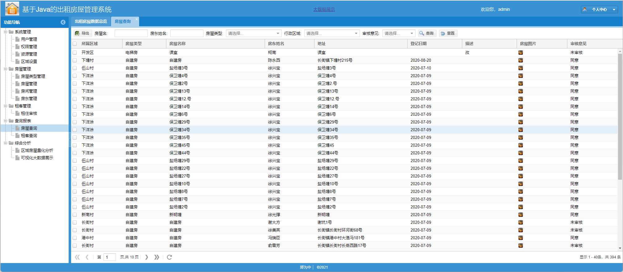This screenshot has height=272, width=623.
Task: Check the 下塘村 陈永西 row checkbox
Action: coord(75,61)
